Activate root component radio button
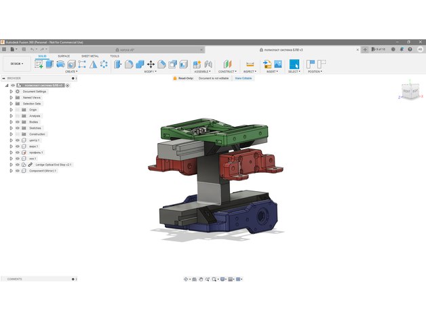Viewport: 426px width, 320px height. click(67, 85)
